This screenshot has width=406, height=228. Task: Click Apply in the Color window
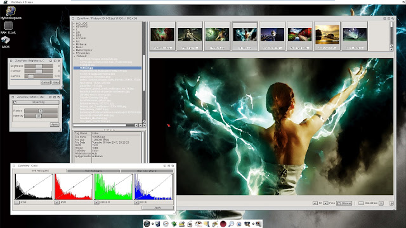tap(157, 208)
